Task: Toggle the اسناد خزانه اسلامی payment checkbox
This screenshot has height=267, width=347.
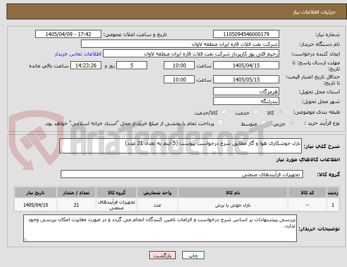Action: click(221, 122)
